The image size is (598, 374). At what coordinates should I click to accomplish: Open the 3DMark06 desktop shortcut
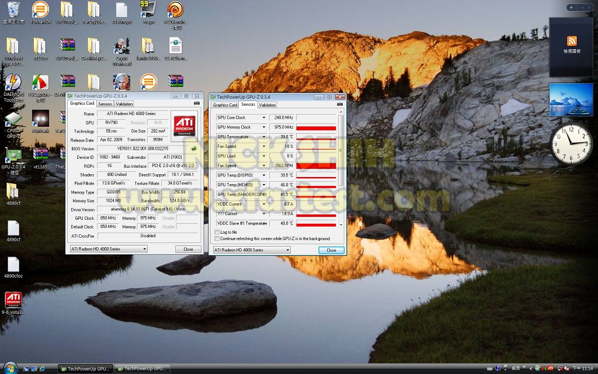coord(40,10)
